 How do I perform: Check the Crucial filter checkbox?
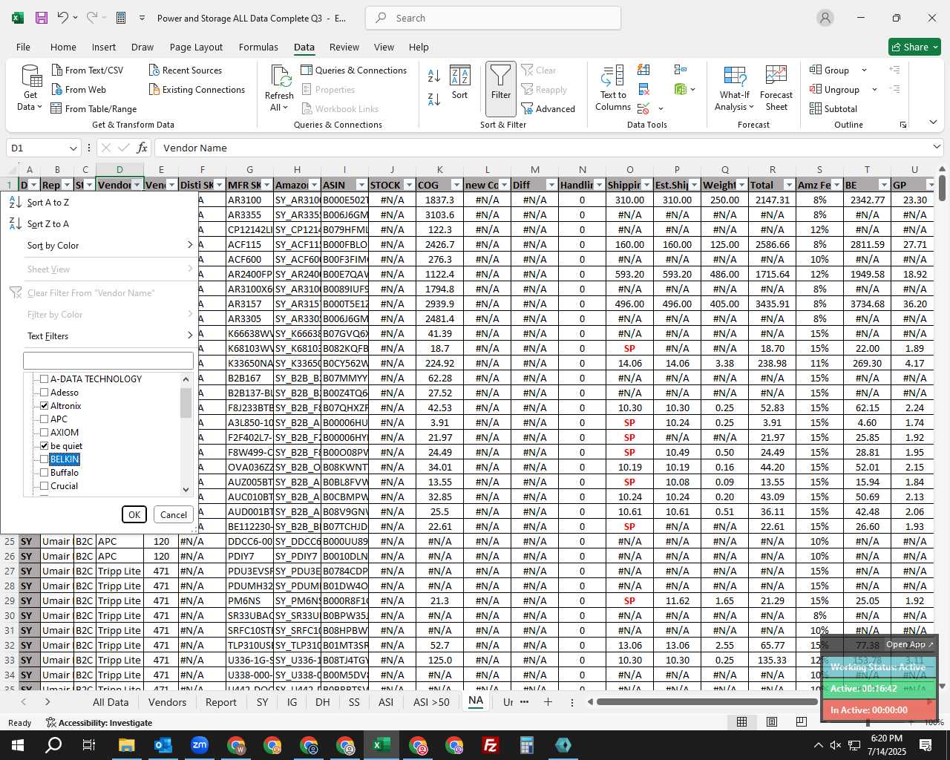pos(45,486)
